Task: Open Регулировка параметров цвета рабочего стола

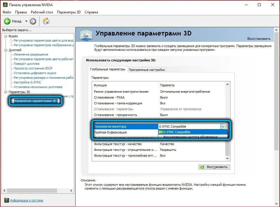Action: [43, 59]
